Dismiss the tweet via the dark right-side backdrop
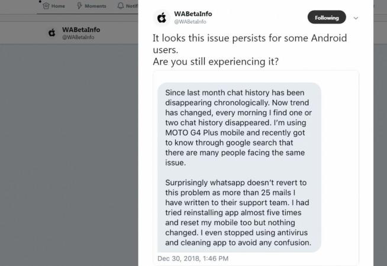This screenshot has height=266, width=387. click(x=380, y=148)
